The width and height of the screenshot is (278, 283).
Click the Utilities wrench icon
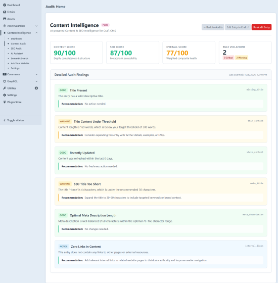[x=5, y=88]
